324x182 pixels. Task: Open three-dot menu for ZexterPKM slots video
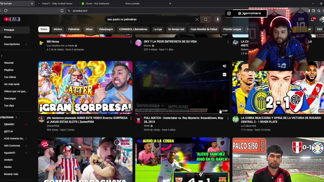point(131,118)
